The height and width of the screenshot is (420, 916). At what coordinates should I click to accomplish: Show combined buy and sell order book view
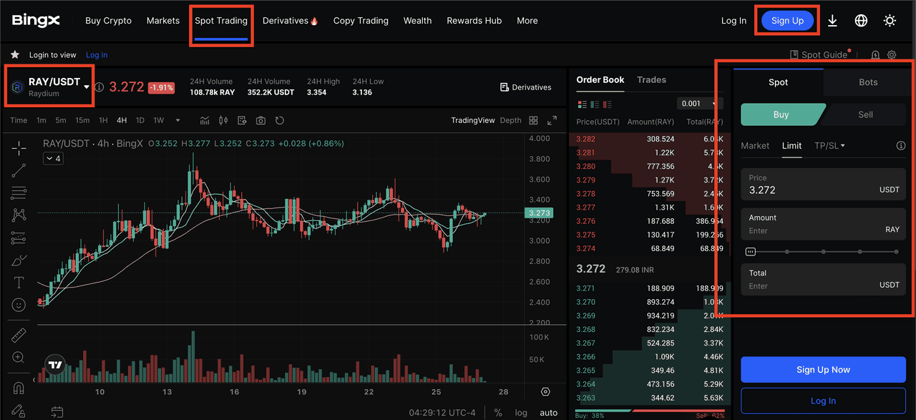click(582, 104)
